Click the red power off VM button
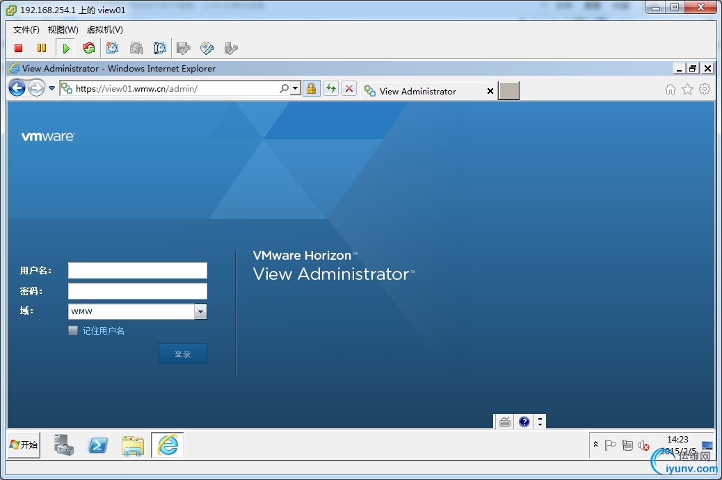722x480 pixels. pyautogui.click(x=18, y=48)
